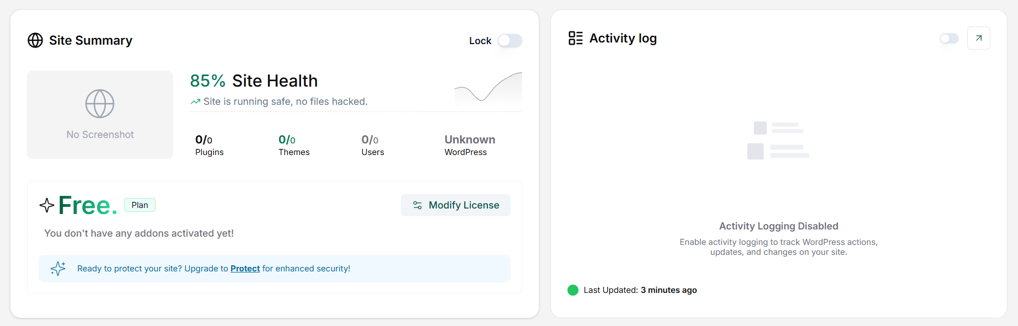Viewport: 1018px width, 326px height.
Task: Click the empty-state list illustration in Activity log
Action: pos(778,141)
